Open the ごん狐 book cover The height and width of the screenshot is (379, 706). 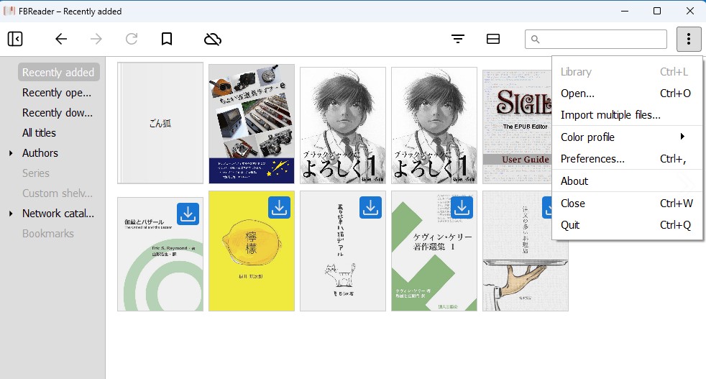click(x=160, y=123)
